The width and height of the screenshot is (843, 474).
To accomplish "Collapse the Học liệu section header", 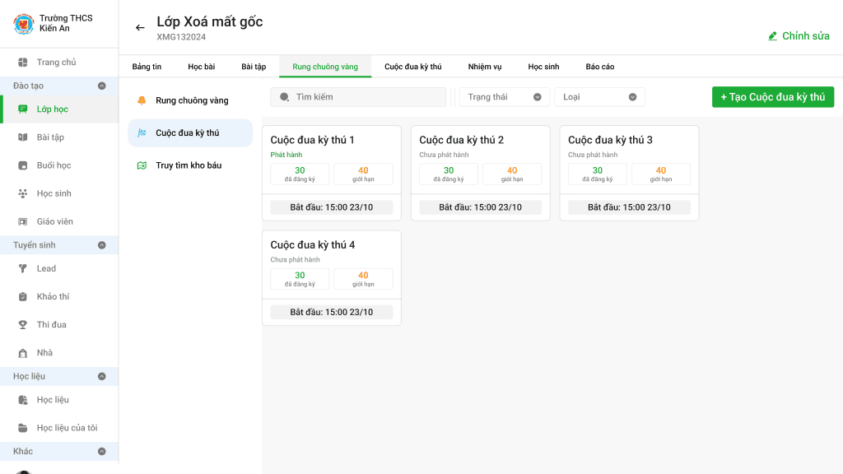I will point(101,376).
